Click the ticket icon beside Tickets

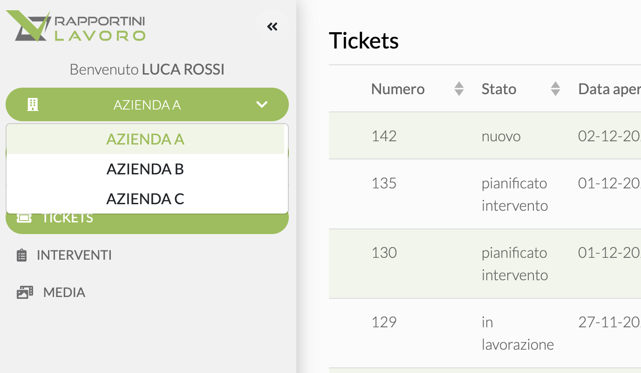(24, 218)
